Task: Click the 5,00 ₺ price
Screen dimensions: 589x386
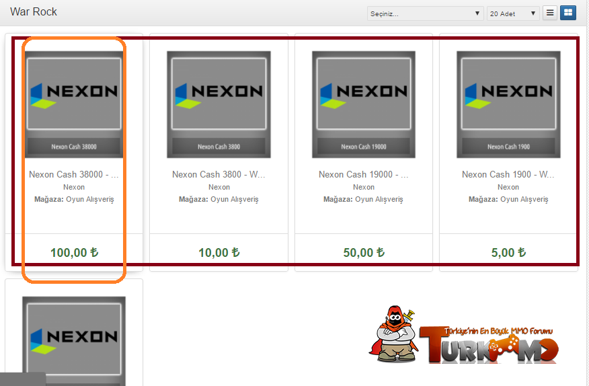Action: [x=508, y=252]
